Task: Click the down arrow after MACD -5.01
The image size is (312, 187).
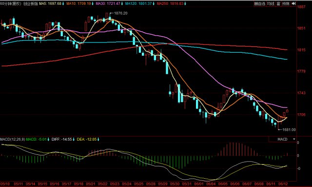Action: click(x=48, y=139)
